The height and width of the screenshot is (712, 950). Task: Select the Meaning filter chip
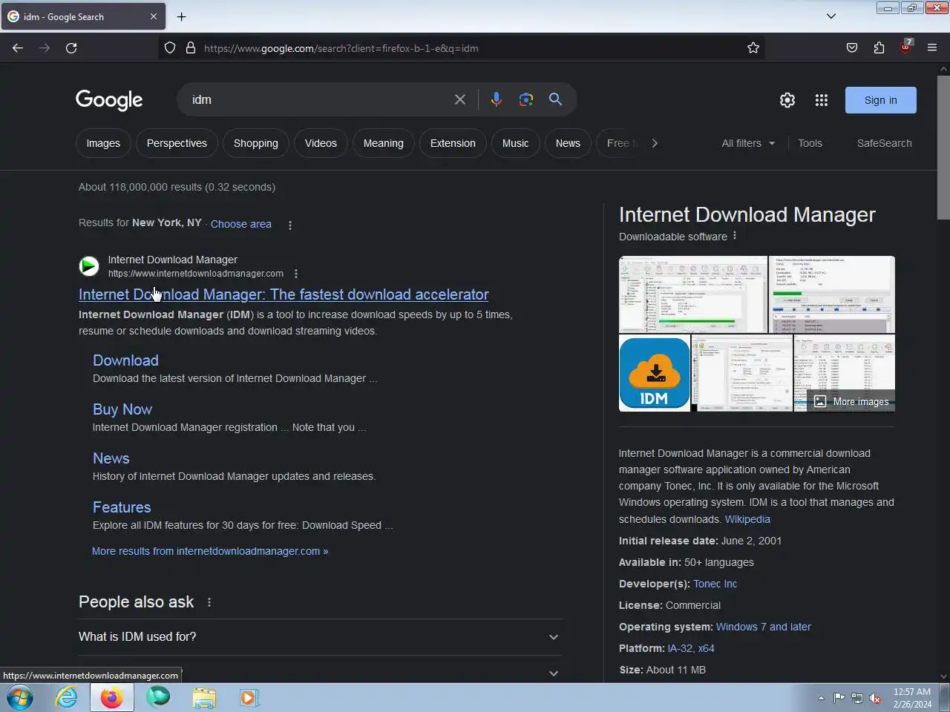[384, 143]
